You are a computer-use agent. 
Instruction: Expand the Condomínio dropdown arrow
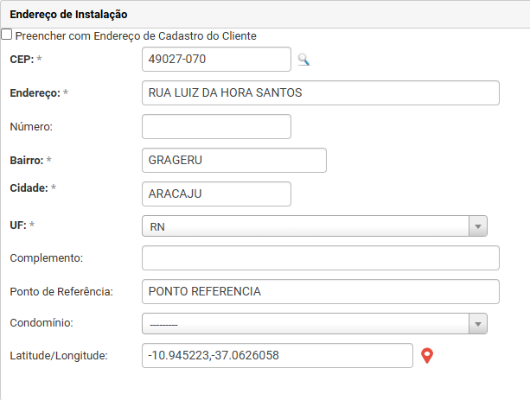click(x=477, y=323)
